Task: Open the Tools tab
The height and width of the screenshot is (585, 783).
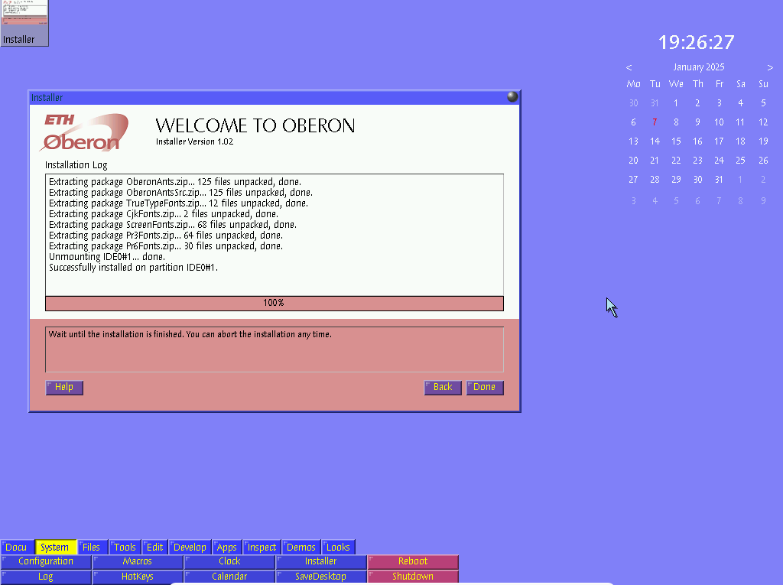Action: pos(125,547)
